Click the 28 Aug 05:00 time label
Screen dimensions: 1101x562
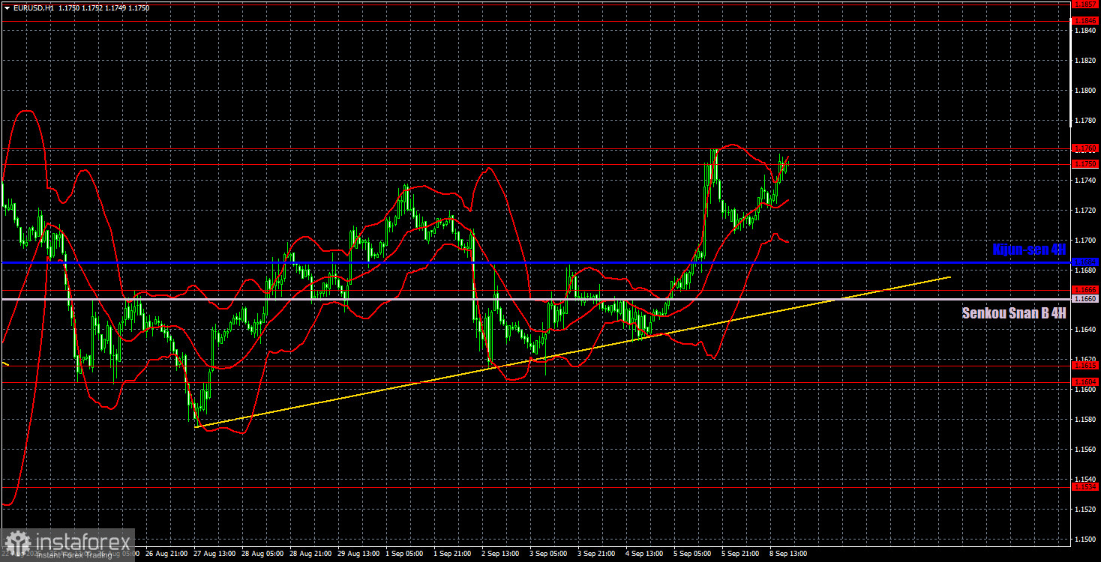tap(262, 554)
